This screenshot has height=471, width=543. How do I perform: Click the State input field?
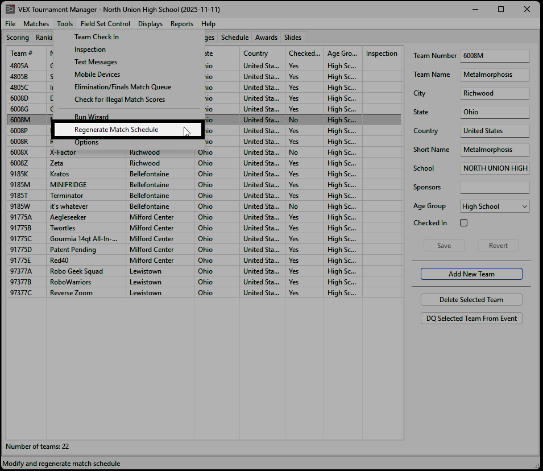495,112
